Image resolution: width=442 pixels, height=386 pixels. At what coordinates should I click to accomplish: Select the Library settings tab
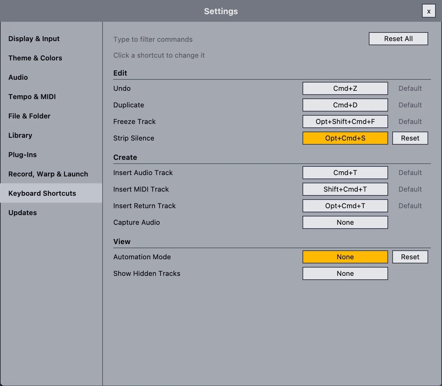click(51, 135)
